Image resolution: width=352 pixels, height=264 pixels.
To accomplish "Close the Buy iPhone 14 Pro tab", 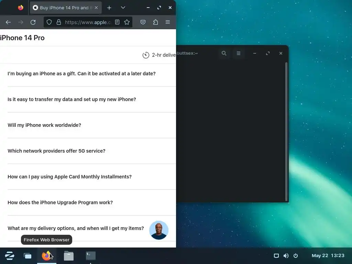I will coord(96,8).
